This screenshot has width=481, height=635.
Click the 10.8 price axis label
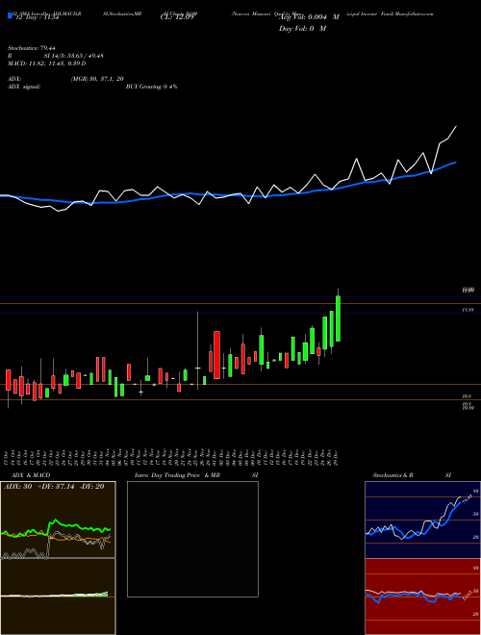tap(466, 396)
